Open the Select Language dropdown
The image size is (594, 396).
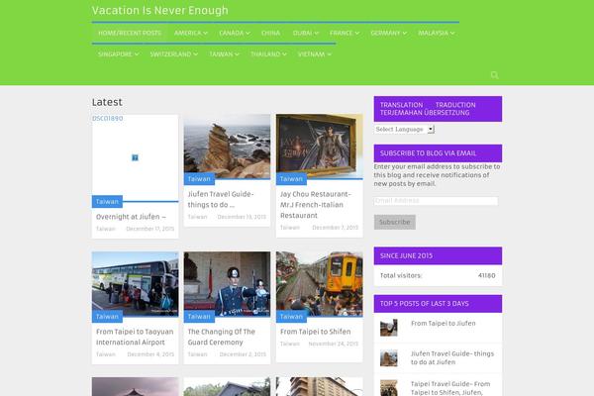click(x=404, y=130)
